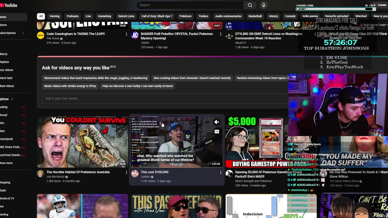Open the $5,000 GameStop Power Packs thumbnail

(x=256, y=142)
